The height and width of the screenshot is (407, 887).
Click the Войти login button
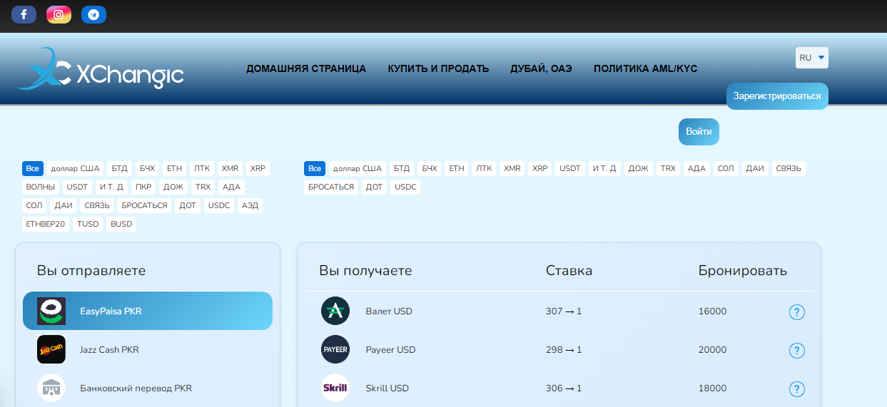click(x=699, y=132)
